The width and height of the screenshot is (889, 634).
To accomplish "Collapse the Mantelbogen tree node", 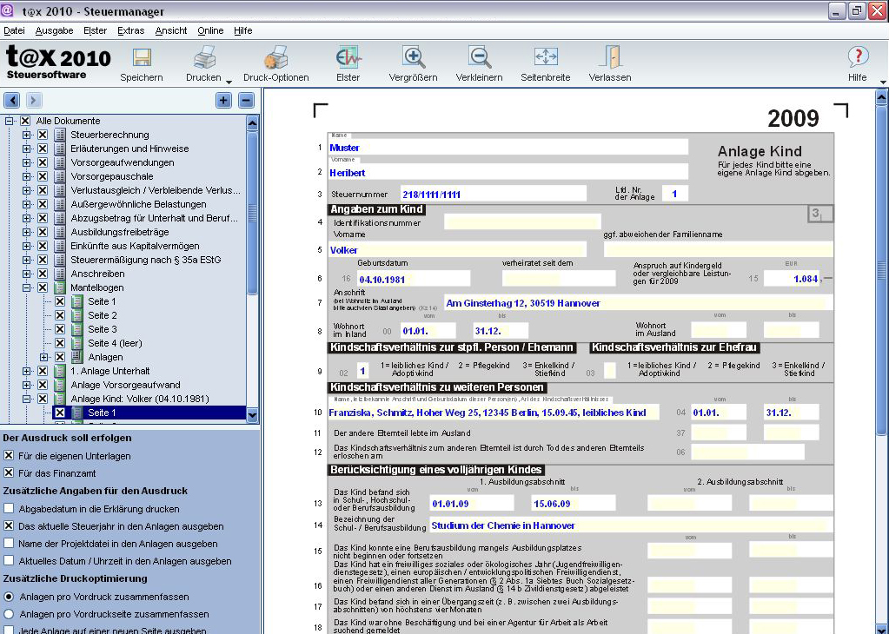I will [27, 287].
